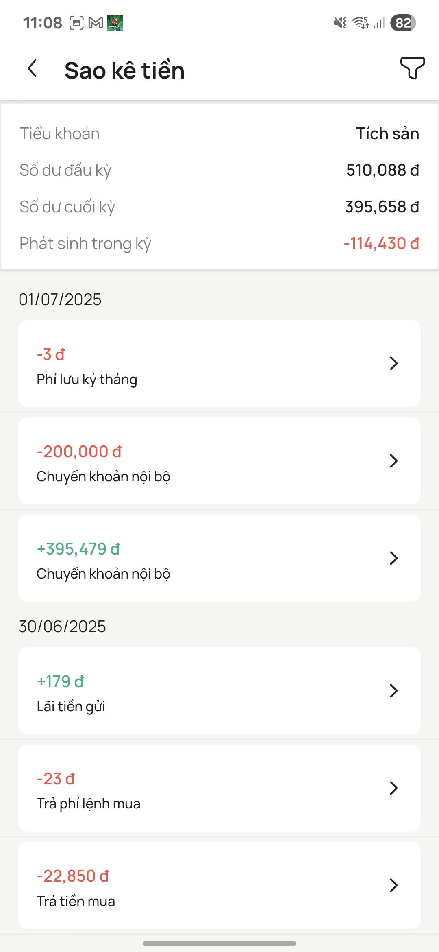
Task: Open the filter funnel icon
Action: tap(412, 68)
